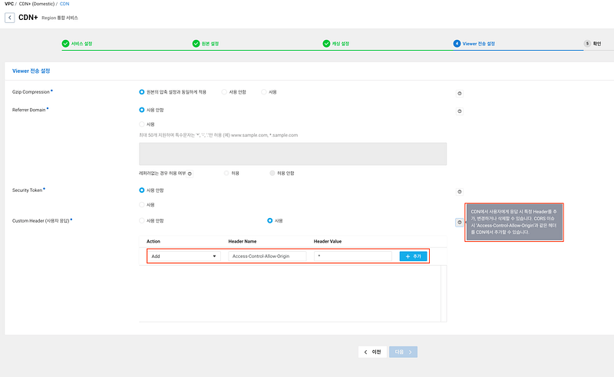The height and width of the screenshot is (377, 614).
Task: Click CDN breadcrumb link
Action: click(x=64, y=4)
